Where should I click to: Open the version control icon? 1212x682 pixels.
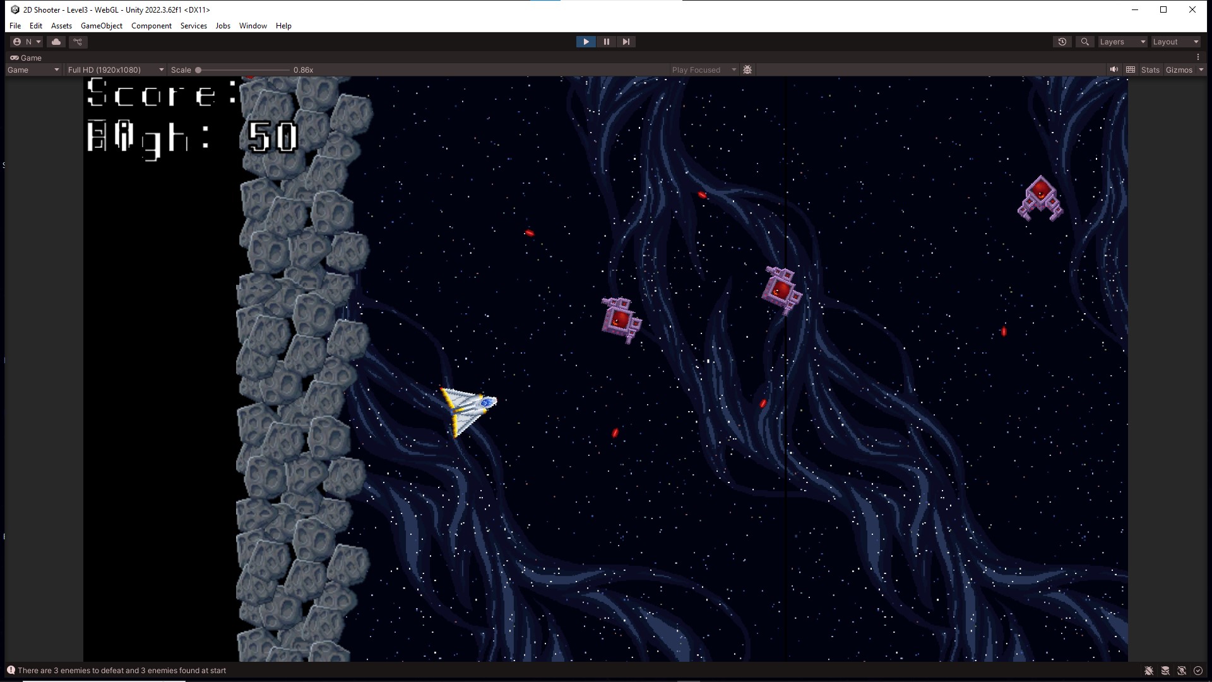click(x=78, y=42)
